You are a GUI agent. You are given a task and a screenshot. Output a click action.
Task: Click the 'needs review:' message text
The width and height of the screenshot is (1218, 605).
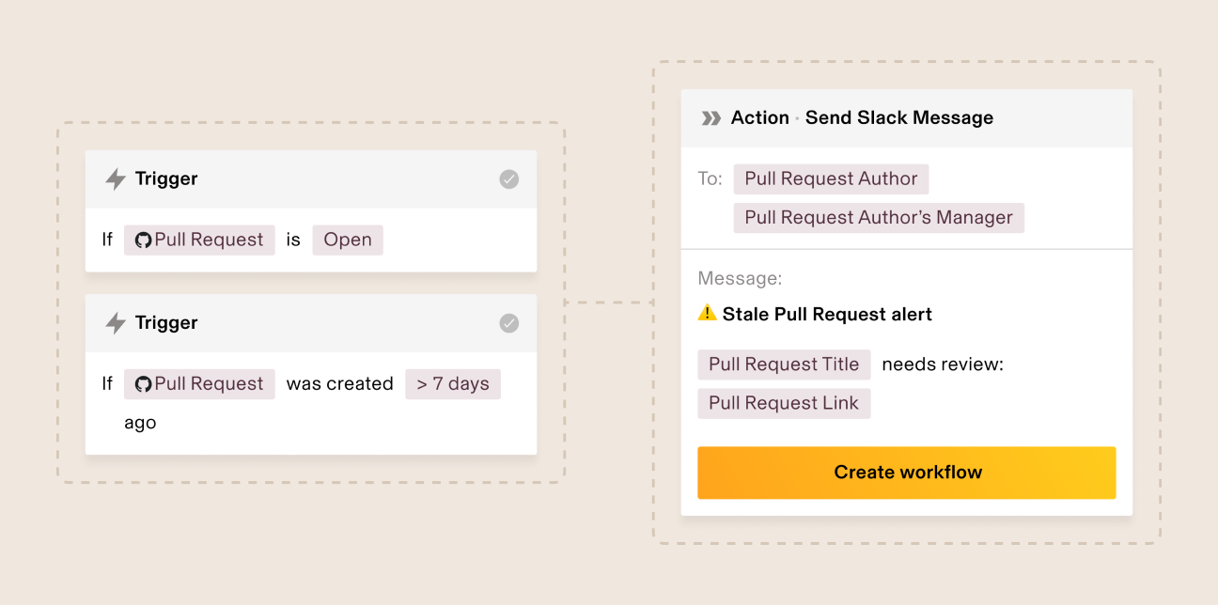(x=943, y=365)
